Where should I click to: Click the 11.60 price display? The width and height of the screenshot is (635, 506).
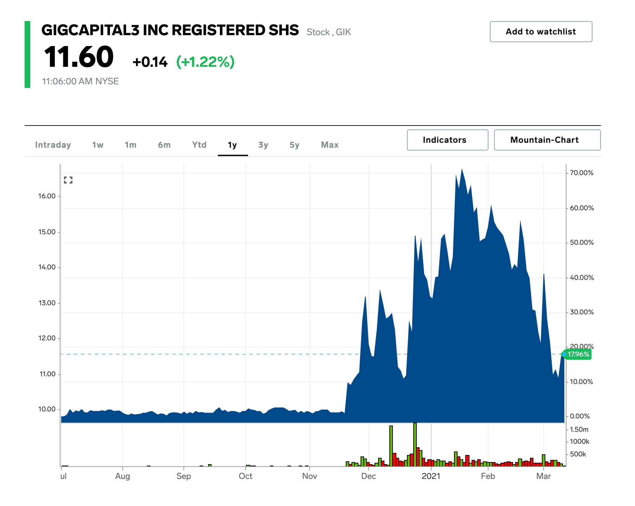[79, 57]
